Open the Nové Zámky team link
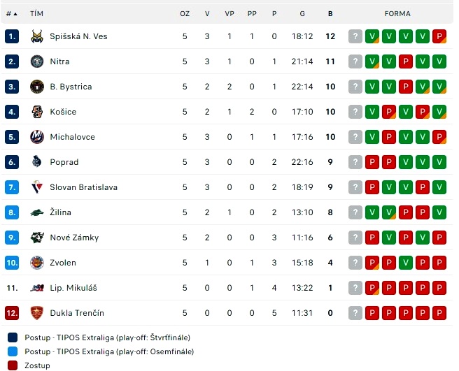 tap(74, 238)
